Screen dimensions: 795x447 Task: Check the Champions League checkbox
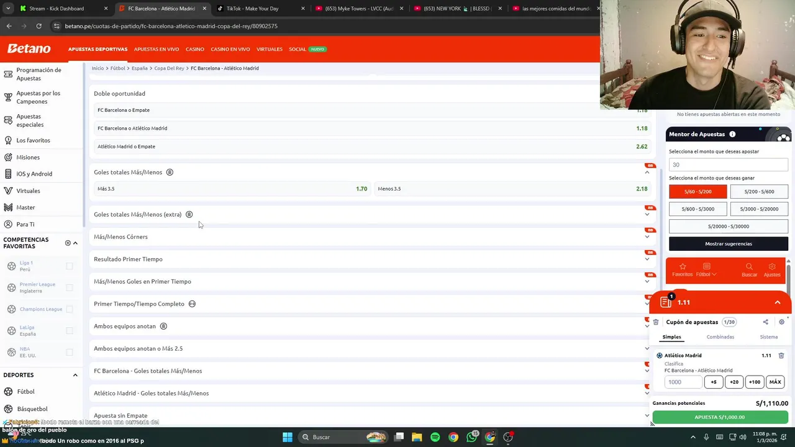coord(70,309)
